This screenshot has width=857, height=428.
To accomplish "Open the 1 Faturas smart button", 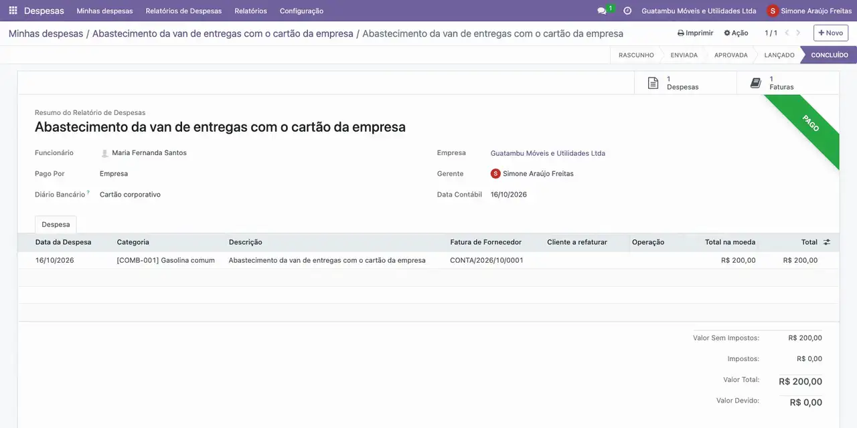I will pos(787,83).
